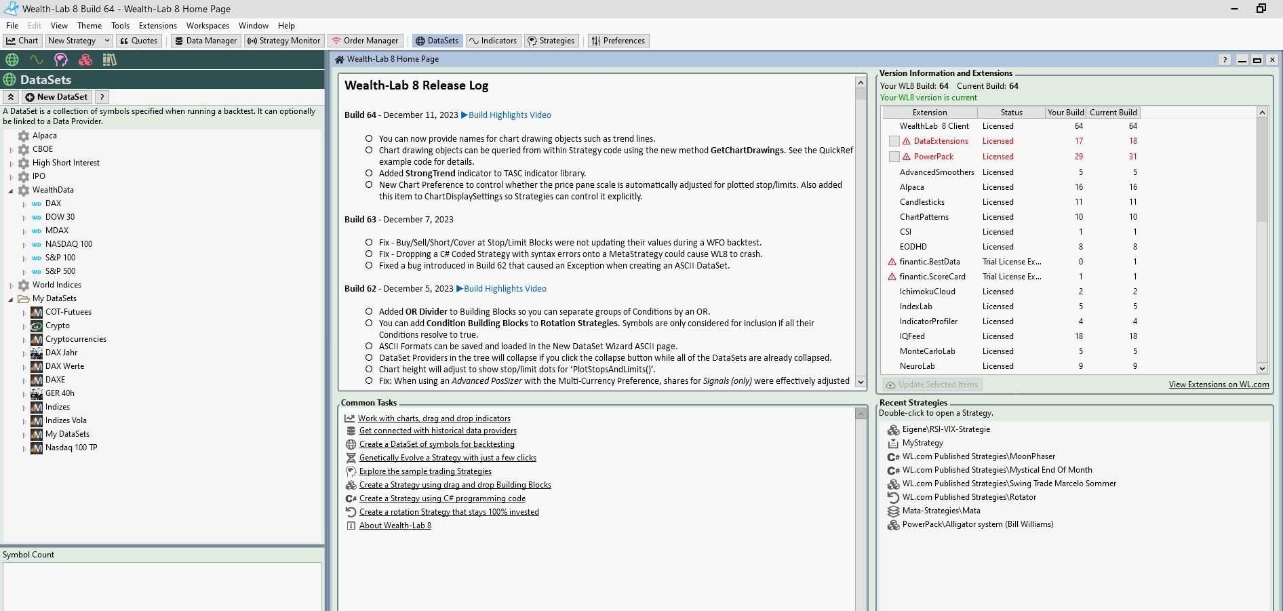Click the Home Page help question mark button
The image size is (1283, 611).
click(1225, 60)
